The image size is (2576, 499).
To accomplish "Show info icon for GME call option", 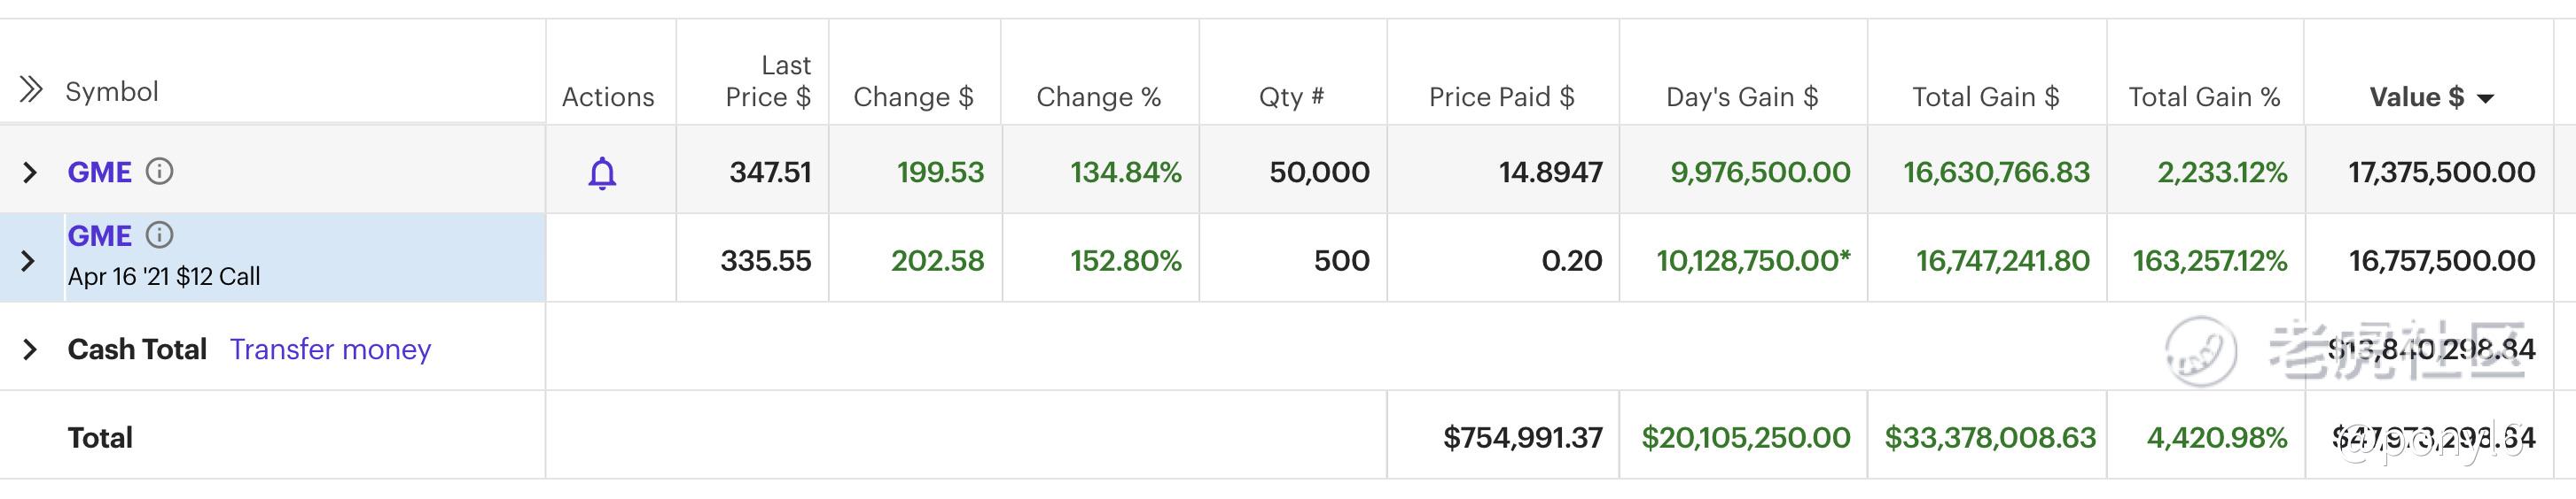I will 159,234.
